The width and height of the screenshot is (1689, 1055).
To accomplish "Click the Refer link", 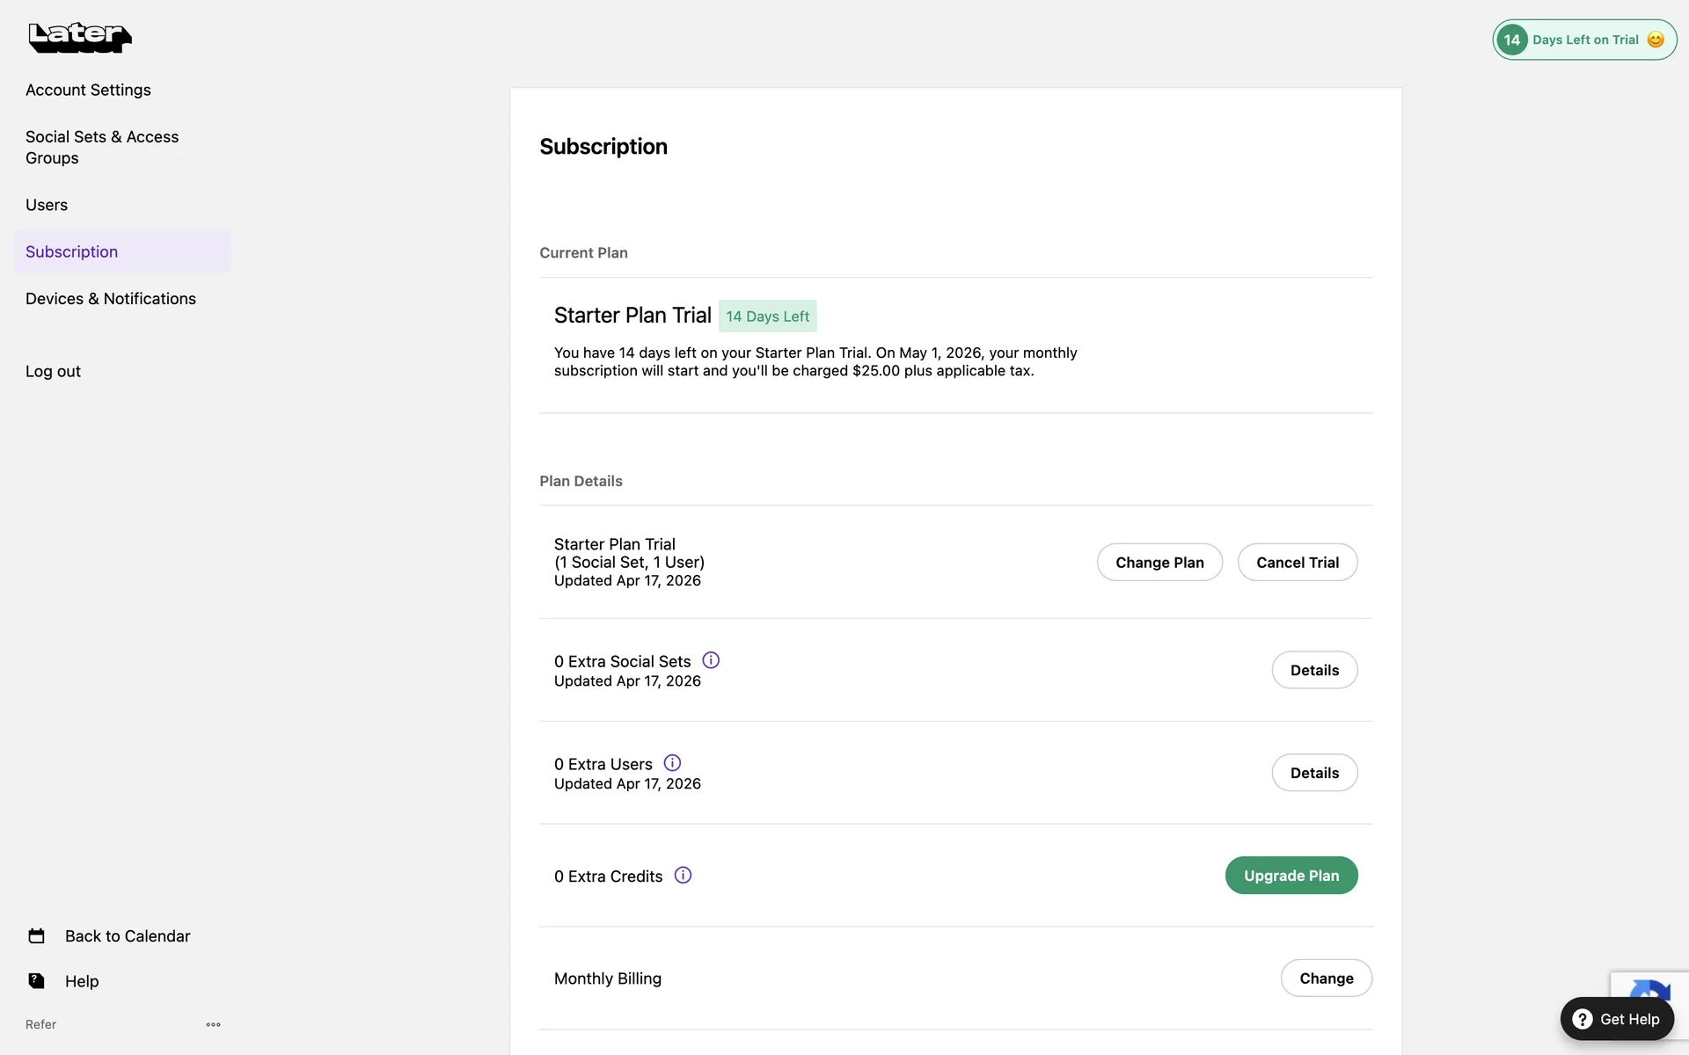I will click(40, 1024).
